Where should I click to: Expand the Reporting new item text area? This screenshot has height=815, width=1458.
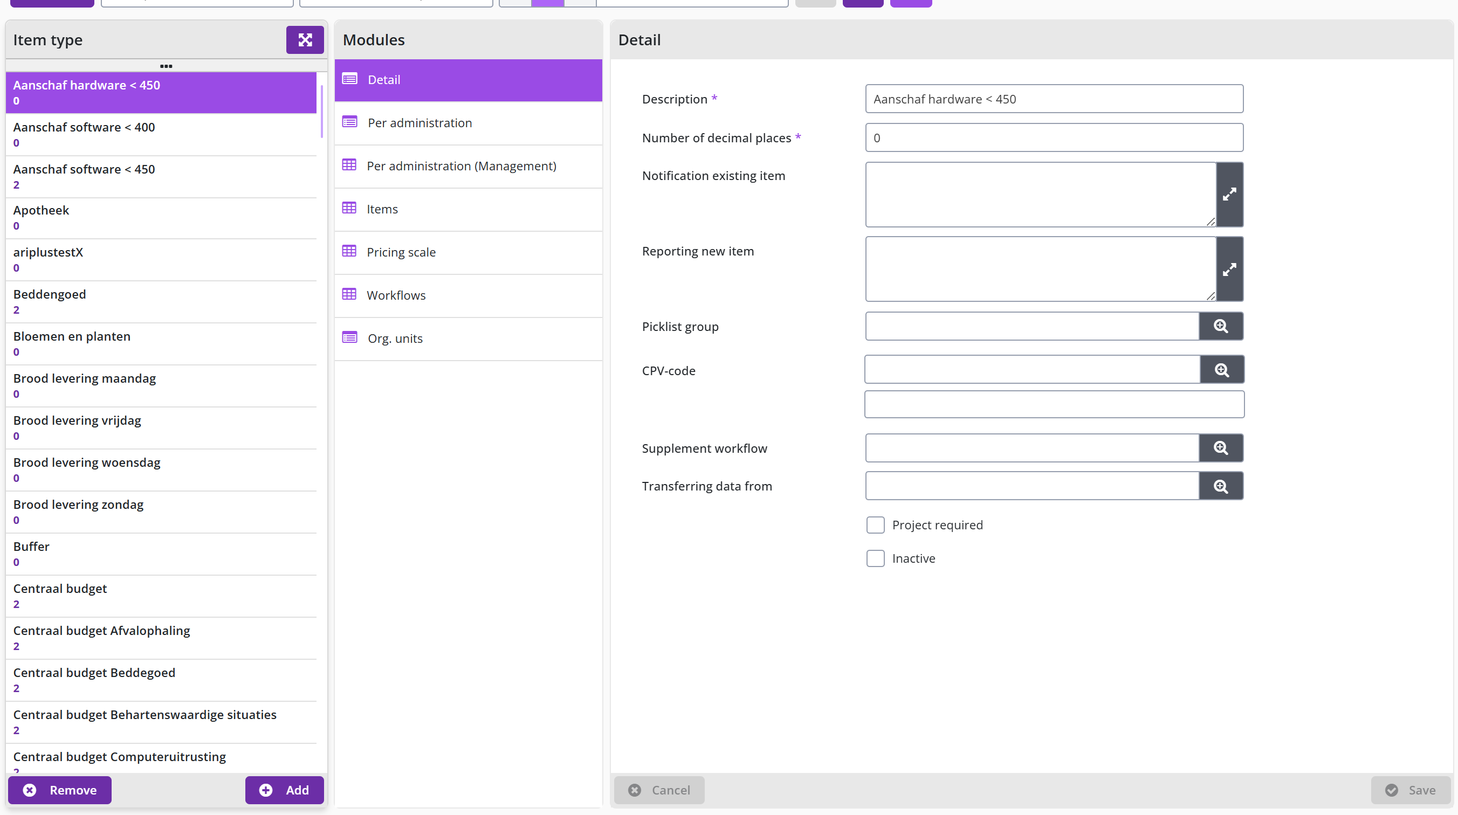(1229, 269)
